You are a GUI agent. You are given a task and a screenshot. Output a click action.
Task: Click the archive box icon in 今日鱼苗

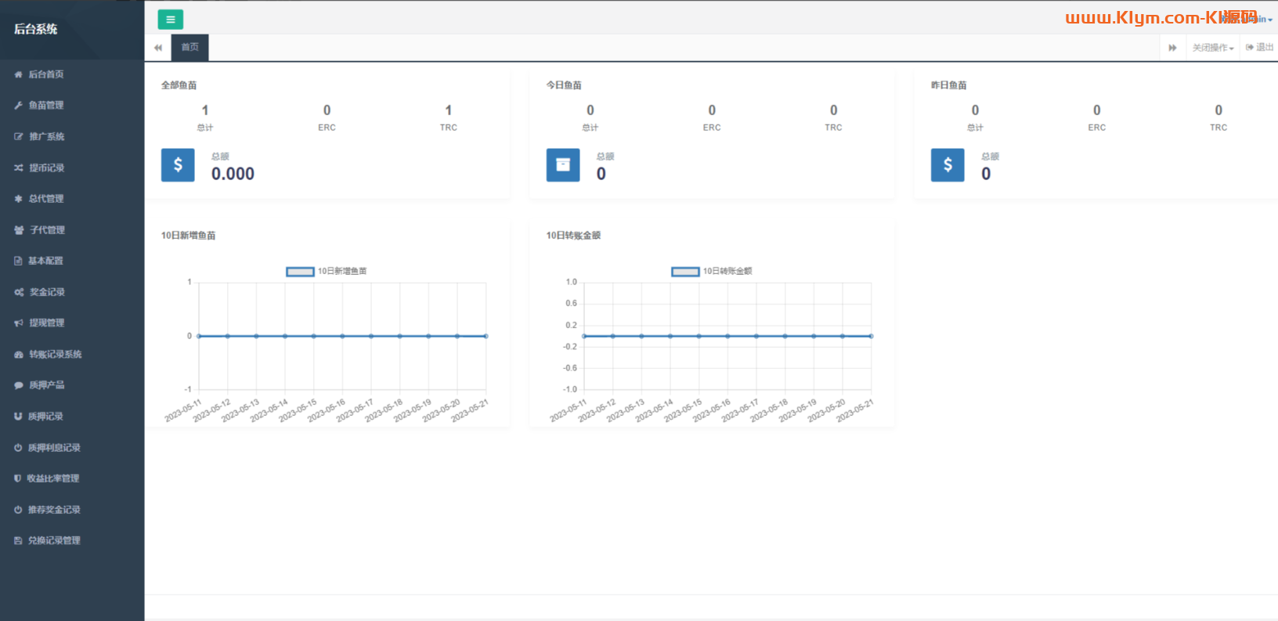tap(563, 165)
